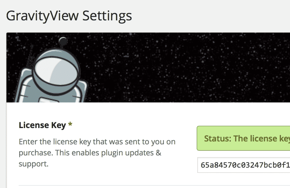Click the green required asterisk
The image size is (290, 188).
click(70, 125)
